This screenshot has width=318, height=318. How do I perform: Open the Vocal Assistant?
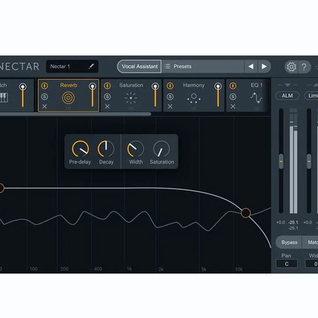139,66
